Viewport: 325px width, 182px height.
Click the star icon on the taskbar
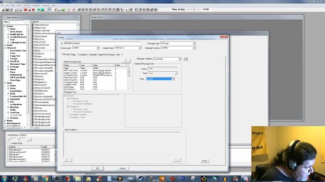(x=120, y=178)
